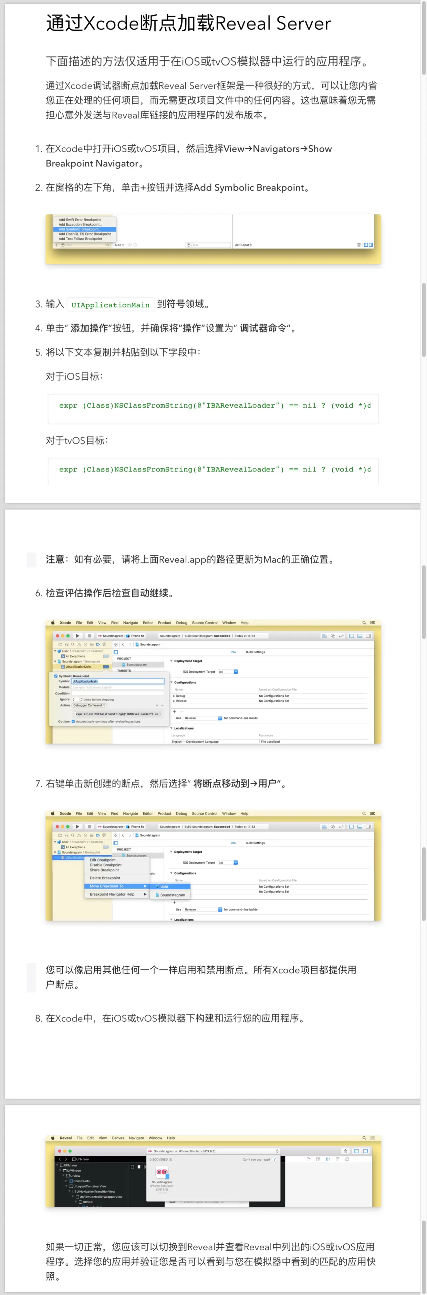Click the sliders inspector icon in Reveal

327,1159
